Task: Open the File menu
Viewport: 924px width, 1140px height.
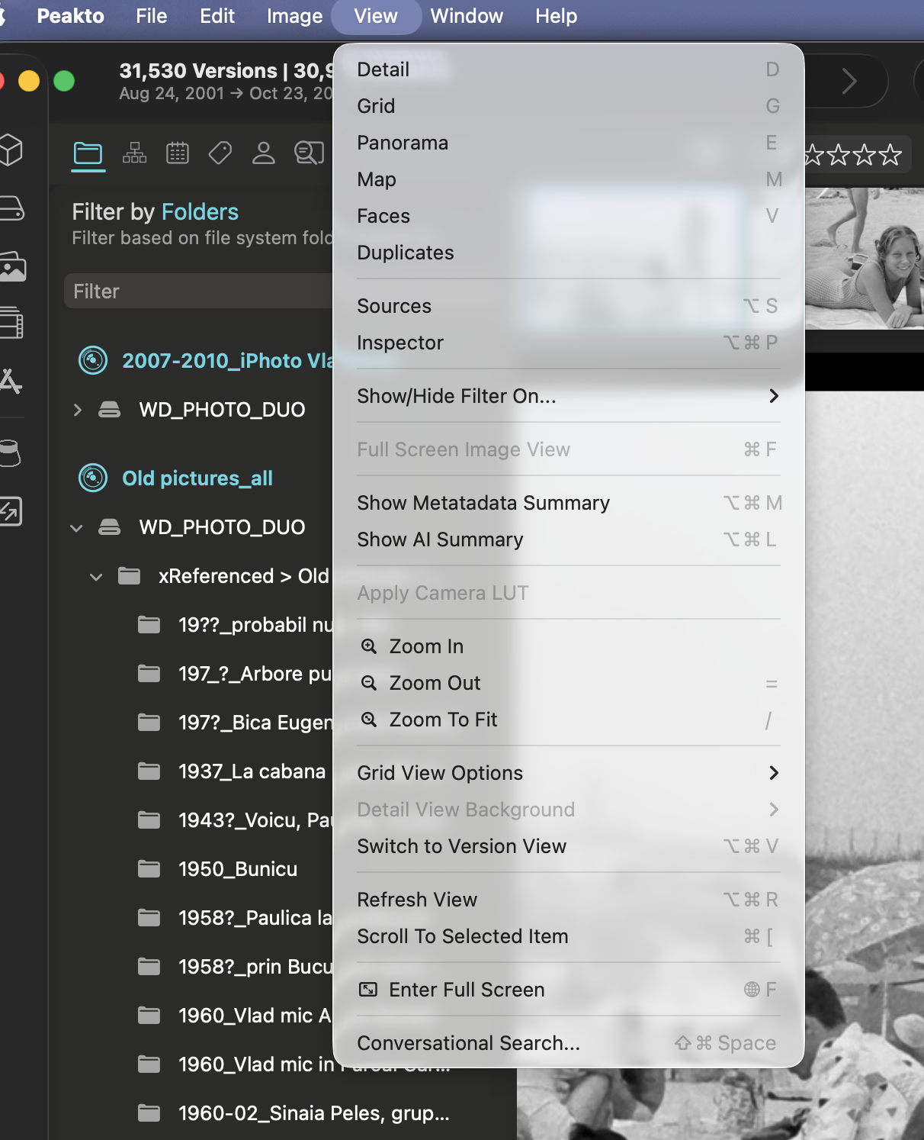Action: tap(151, 16)
